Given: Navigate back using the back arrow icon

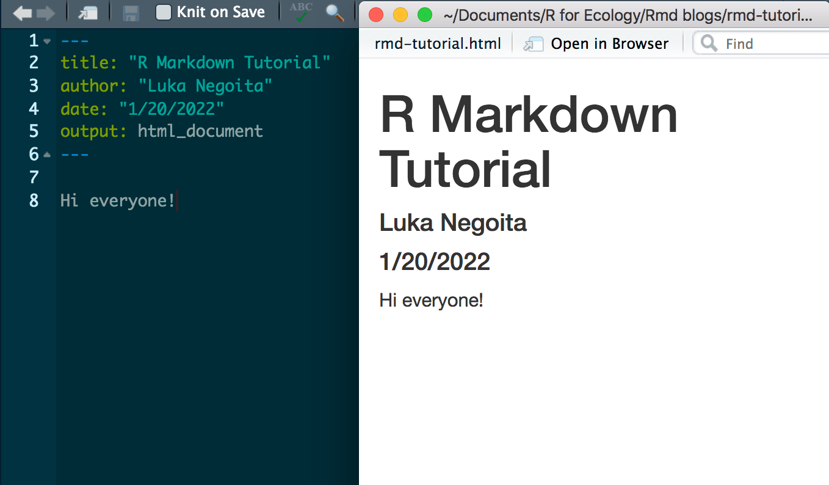Looking at the screenshot, I should [23, 12].
